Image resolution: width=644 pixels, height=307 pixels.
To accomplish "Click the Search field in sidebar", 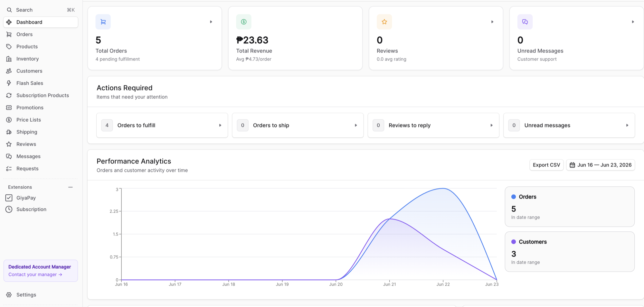I will pyautogui.click(x=41, y=10).
